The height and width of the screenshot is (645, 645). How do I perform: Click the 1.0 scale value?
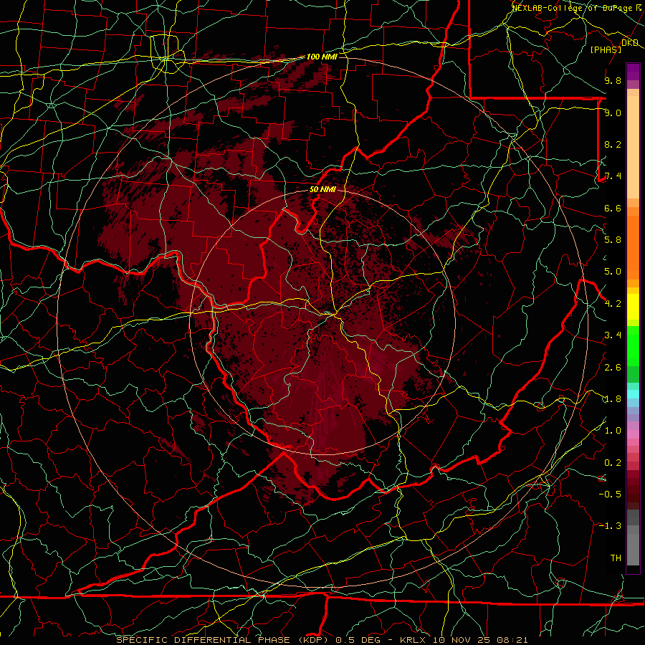[x=613, y=431]
